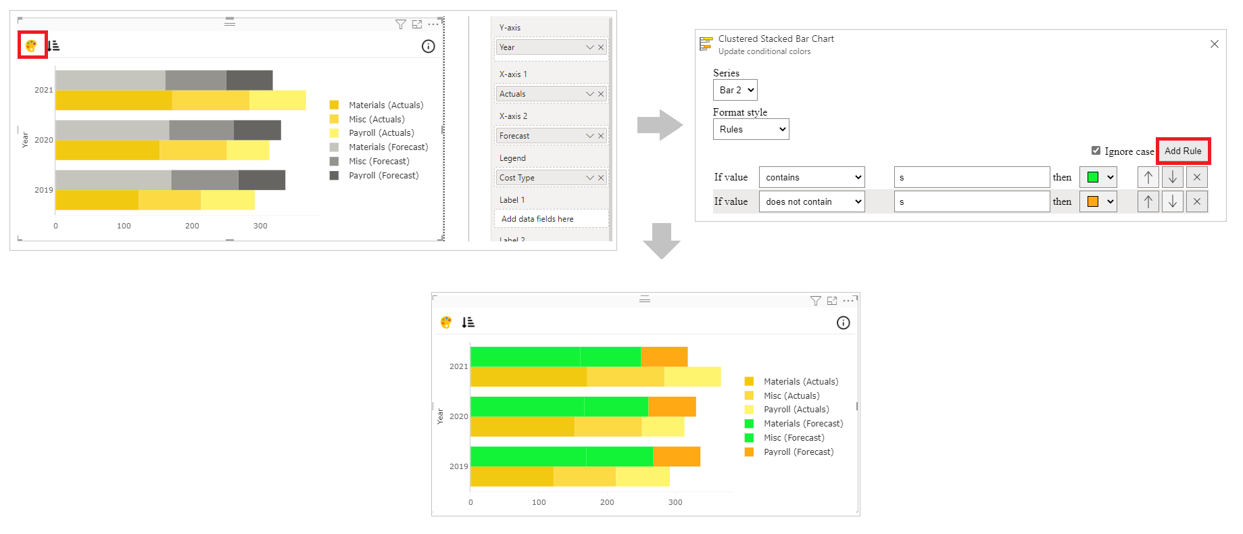
Task: Click the Label 1 'Add data fields here' well
Action: (551, 219)
